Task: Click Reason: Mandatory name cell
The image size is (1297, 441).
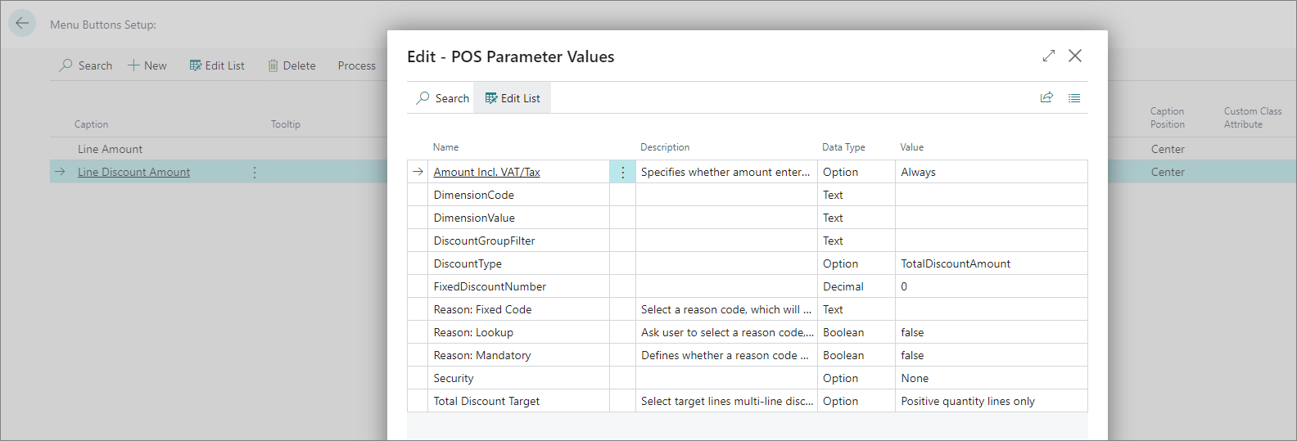Action: (518, 355)
